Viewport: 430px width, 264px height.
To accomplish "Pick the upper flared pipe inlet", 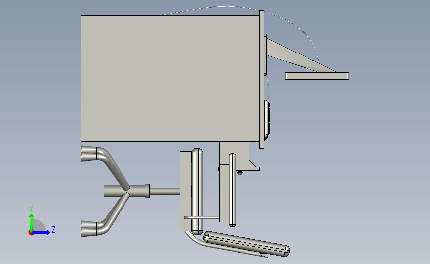I will click(x=89, y=154).
